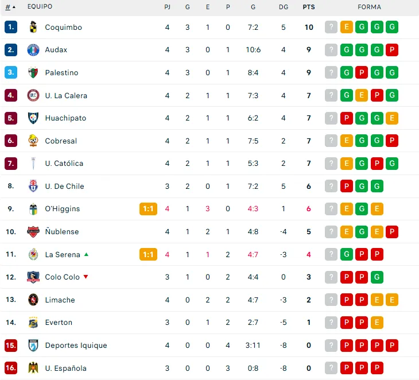419x380 pixels.
Task: Click the PJ column header
Action: [167, 7]
